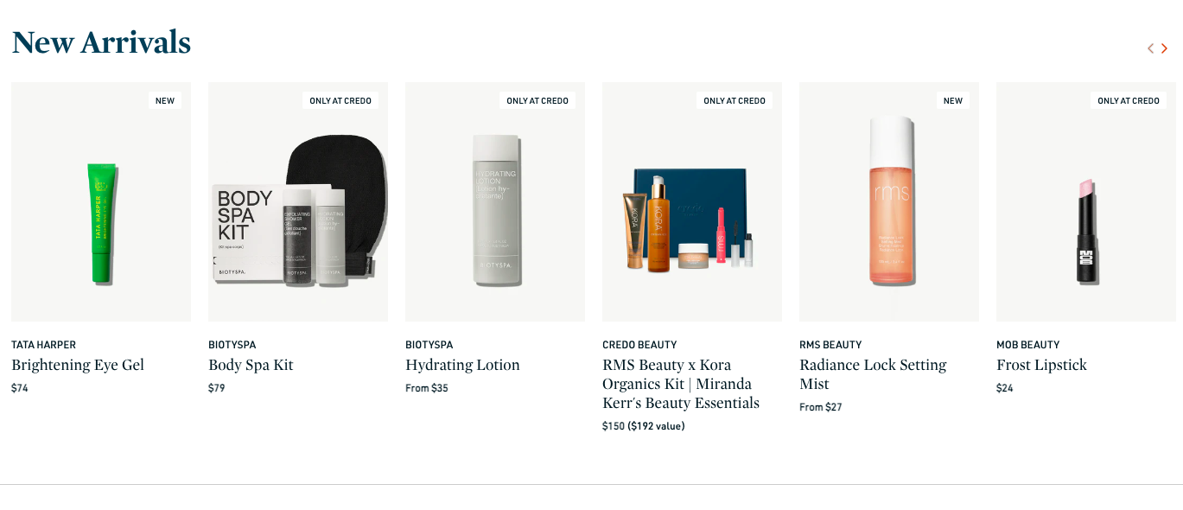Select Hydrating Lotion product title
This screenshot has width=1183, height=510.
tap(462, 365)
